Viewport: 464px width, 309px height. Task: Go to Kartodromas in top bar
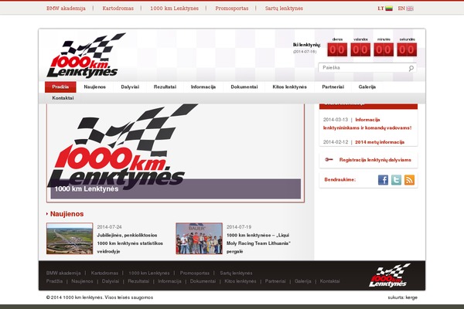(x=118, y=8)
